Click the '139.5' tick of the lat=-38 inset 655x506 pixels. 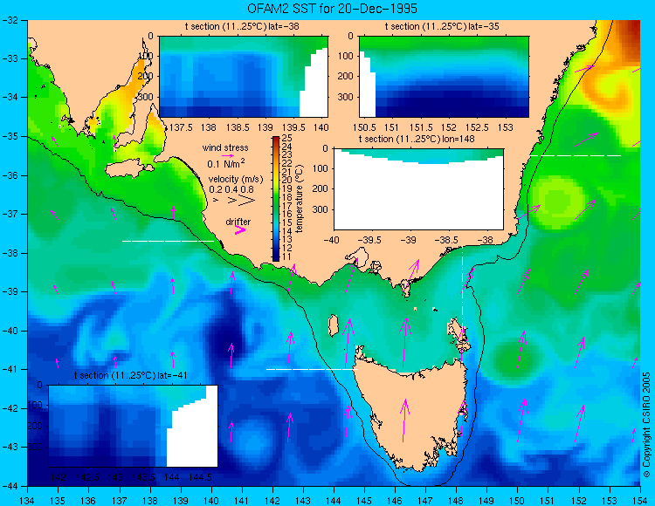click(x=294, y=127)
